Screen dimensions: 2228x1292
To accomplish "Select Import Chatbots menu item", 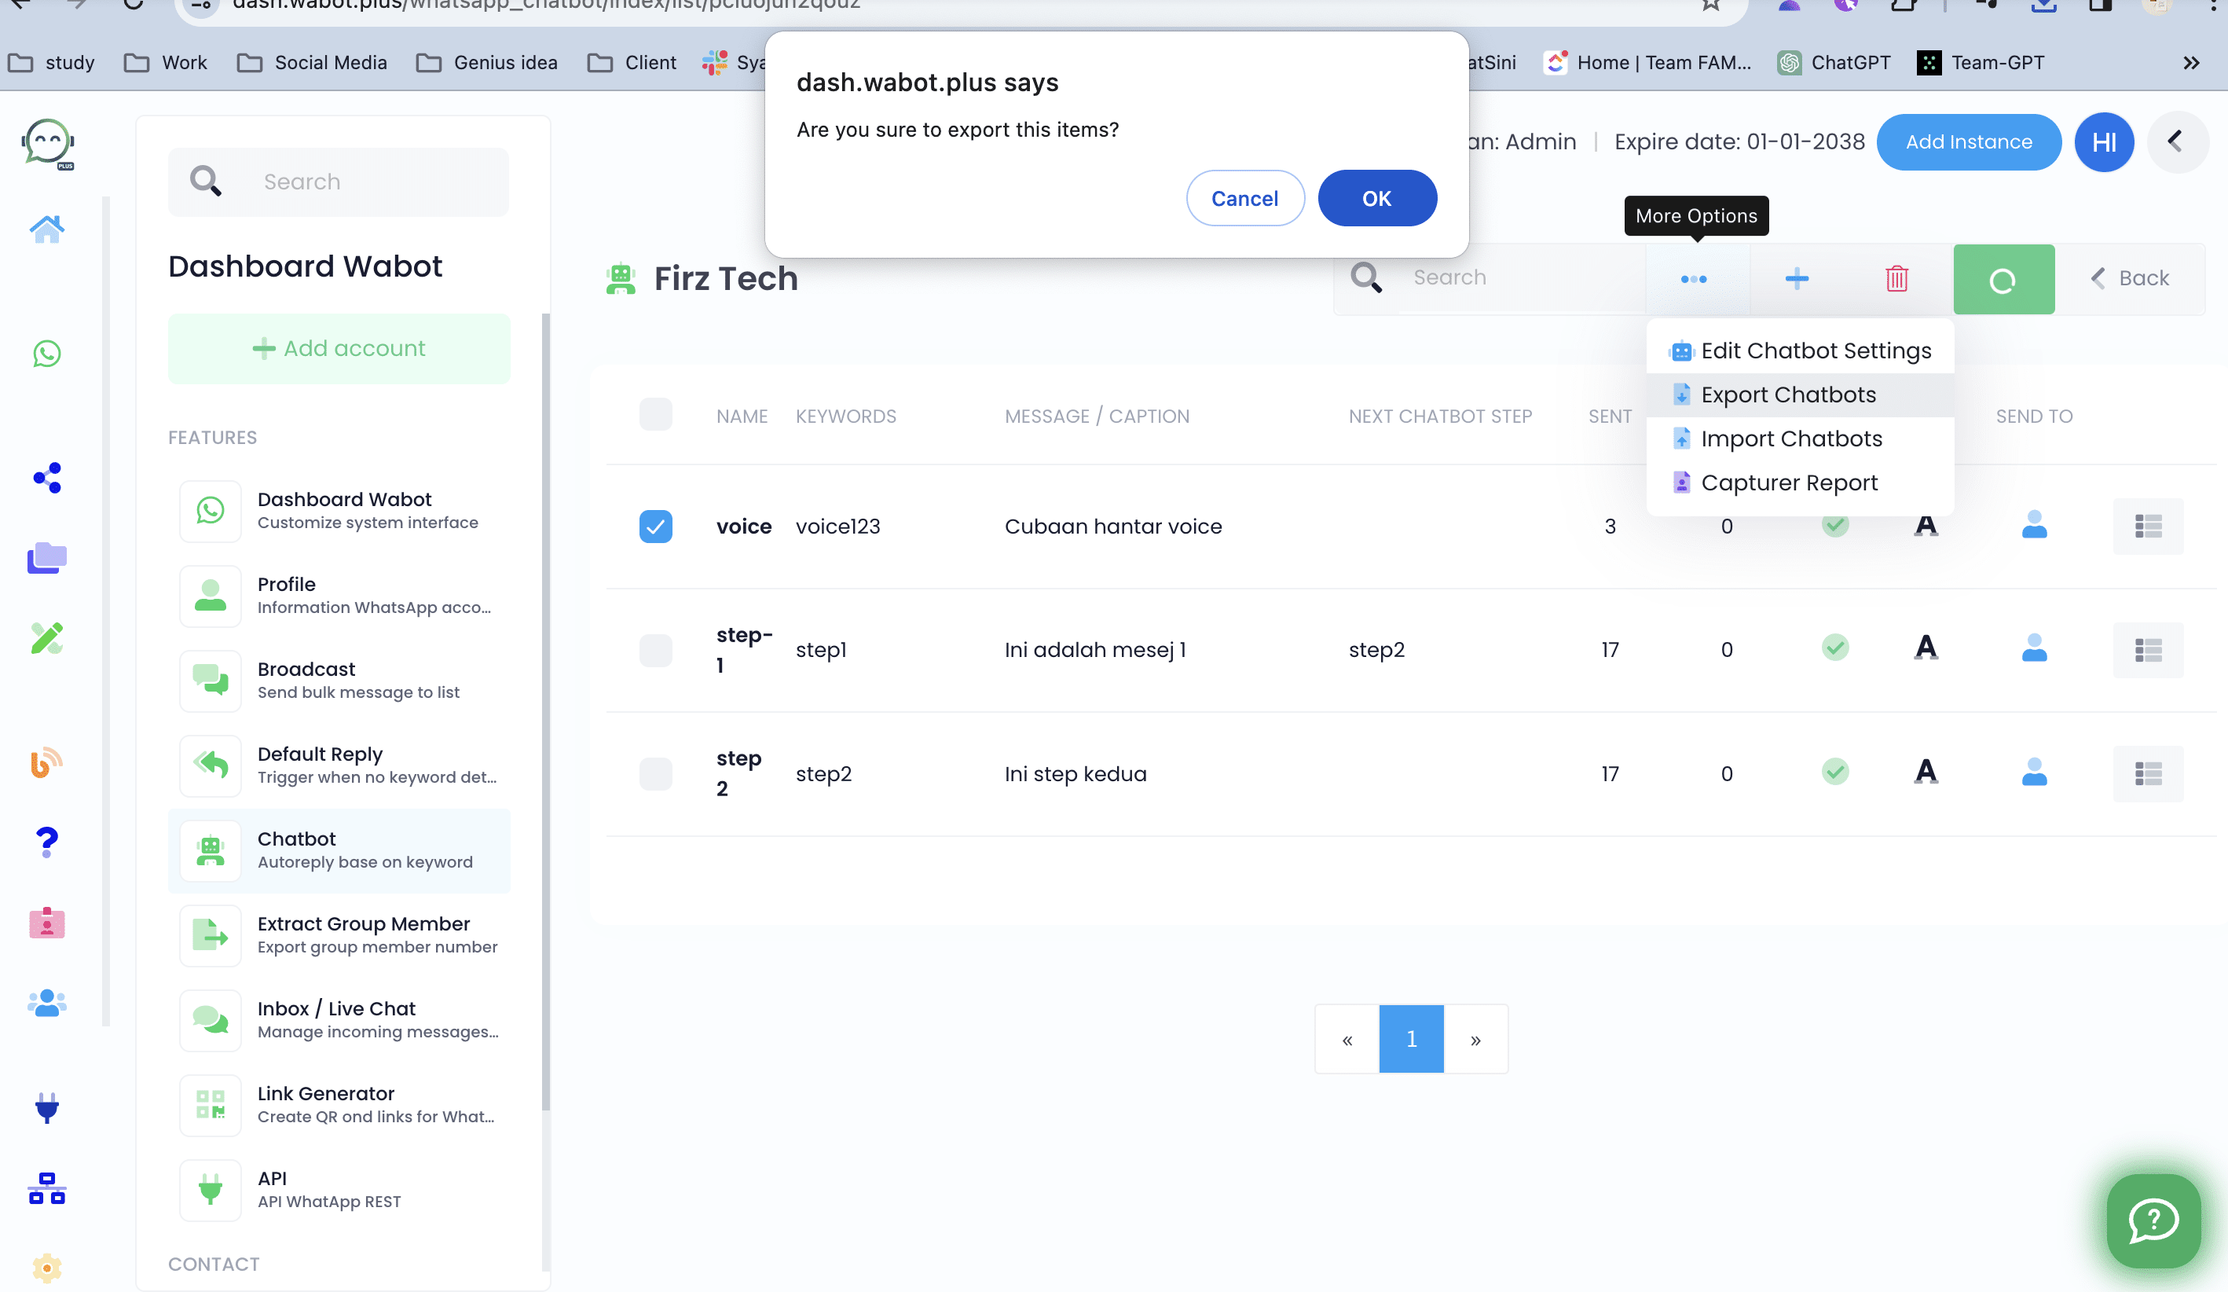I will [x=1800, y=439].
